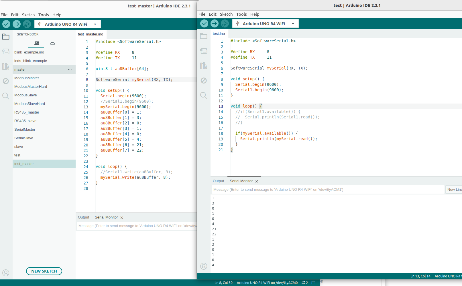
Task: Close Serial Monitor tab in test window
Action: 257,181
